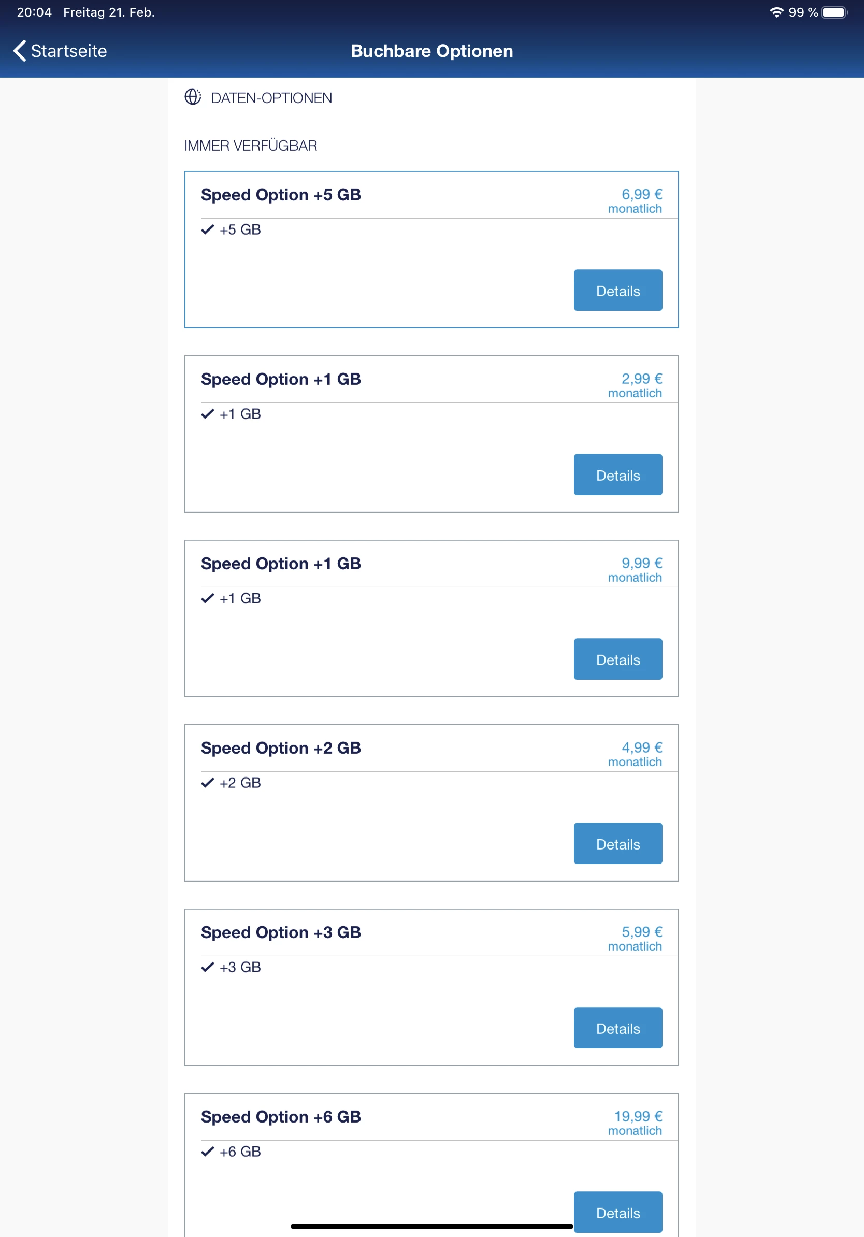Open Details for Speed Option +5 GB
Screen dimensions: 864x1237
pyautogui.click(x=617, y=291)
